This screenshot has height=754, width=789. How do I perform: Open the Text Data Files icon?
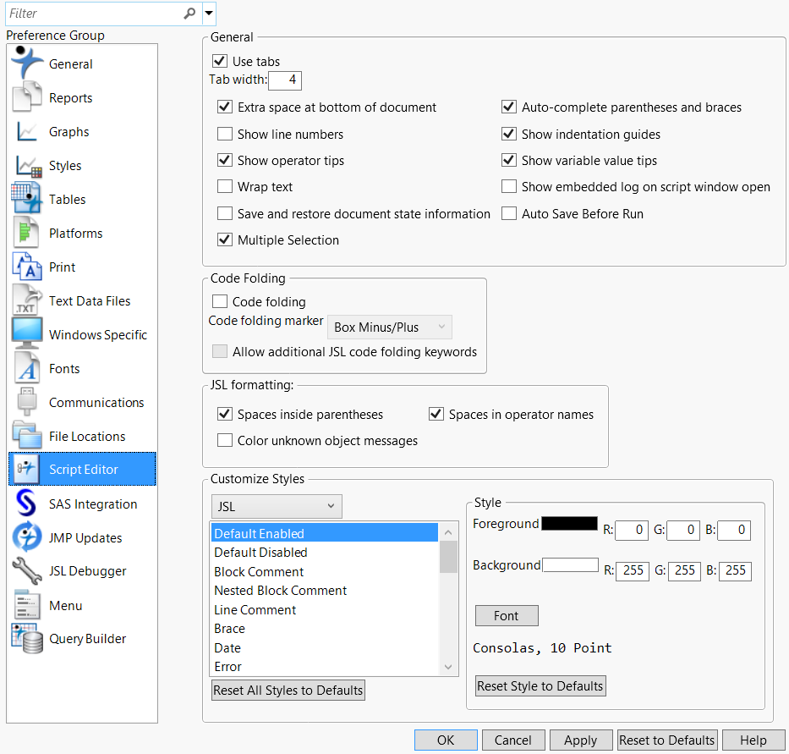tap(27, 301)
